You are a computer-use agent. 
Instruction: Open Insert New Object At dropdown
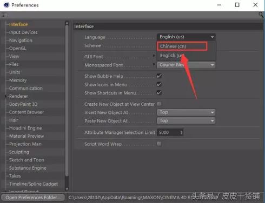click(186, 112)
